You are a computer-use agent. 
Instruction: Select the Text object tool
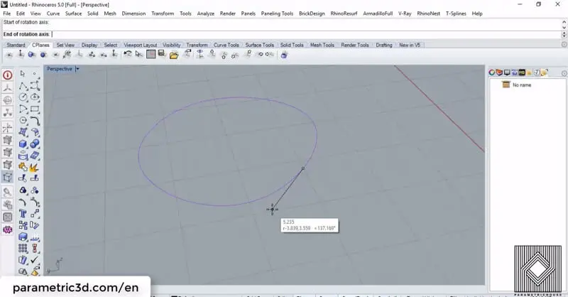[x=23, y=213]
